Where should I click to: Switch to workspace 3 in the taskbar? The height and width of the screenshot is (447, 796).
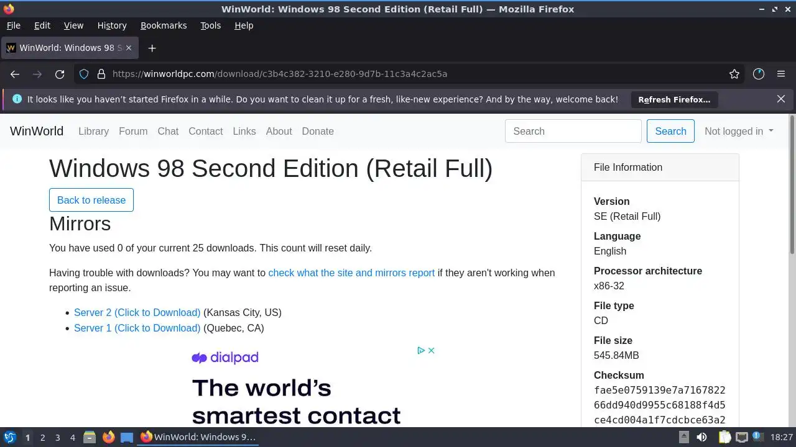[x=57, y=437]
